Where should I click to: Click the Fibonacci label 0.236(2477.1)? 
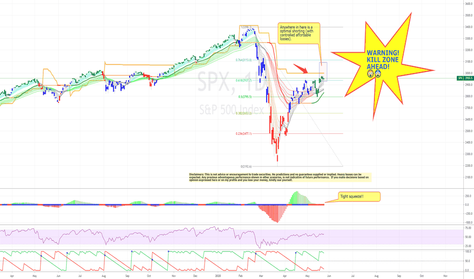click(x=244, y=133)
